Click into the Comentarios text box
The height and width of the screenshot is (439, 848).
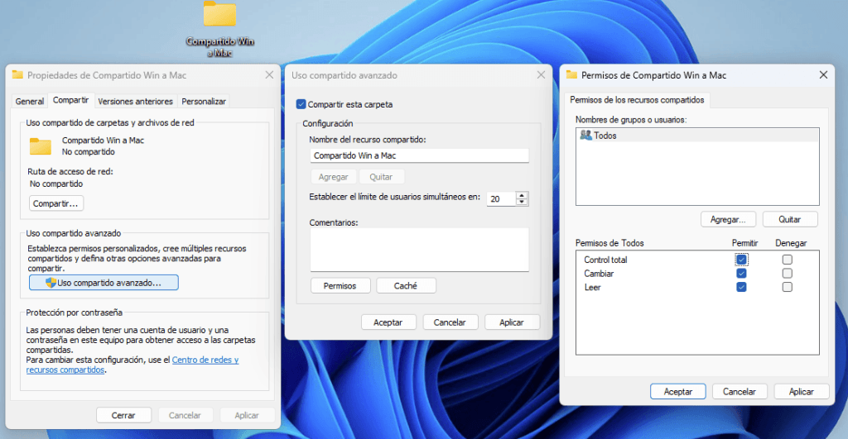pos(418,249)
